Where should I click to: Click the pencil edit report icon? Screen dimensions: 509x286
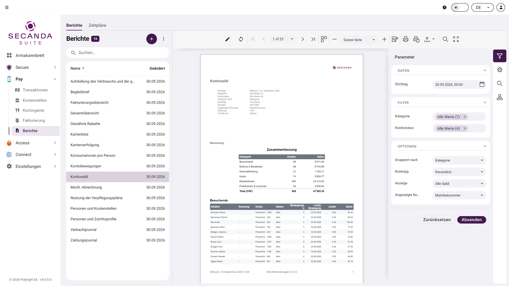(227, 39)
